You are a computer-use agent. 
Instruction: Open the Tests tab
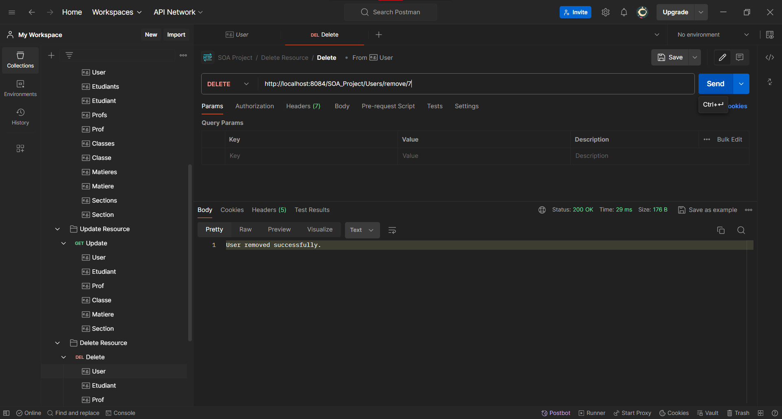tap(435, 106)
